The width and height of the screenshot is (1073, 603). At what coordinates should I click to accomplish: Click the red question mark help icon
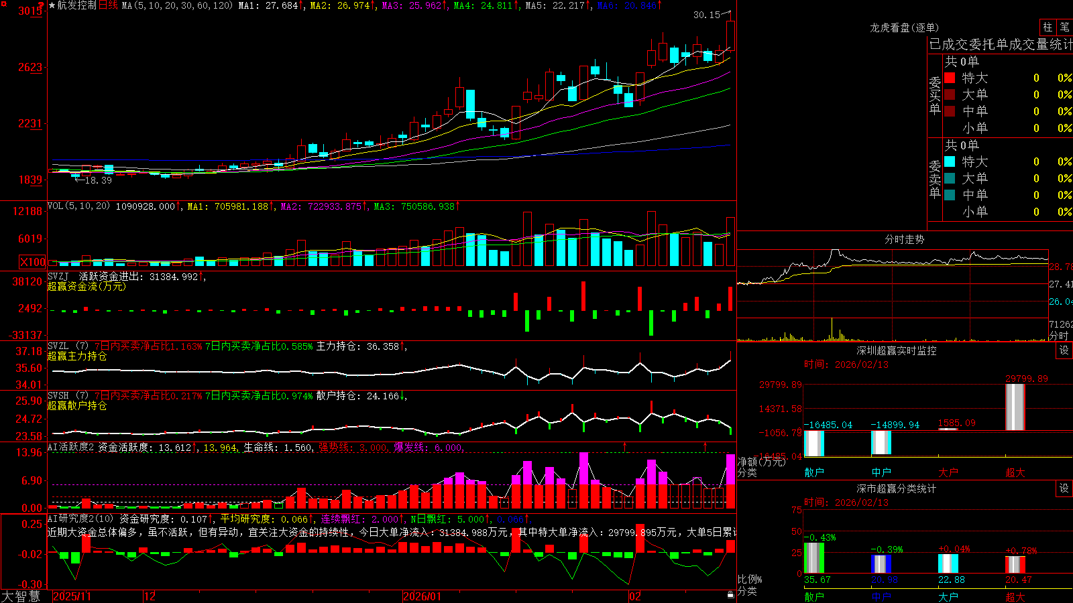coord(42,5)
